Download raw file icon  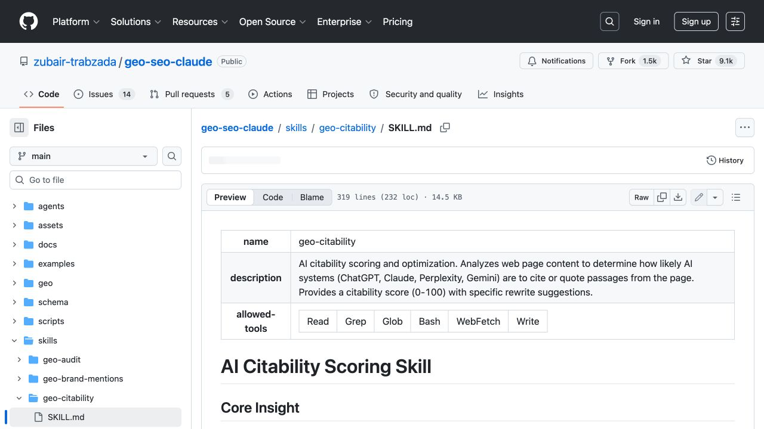pos(678,197)
